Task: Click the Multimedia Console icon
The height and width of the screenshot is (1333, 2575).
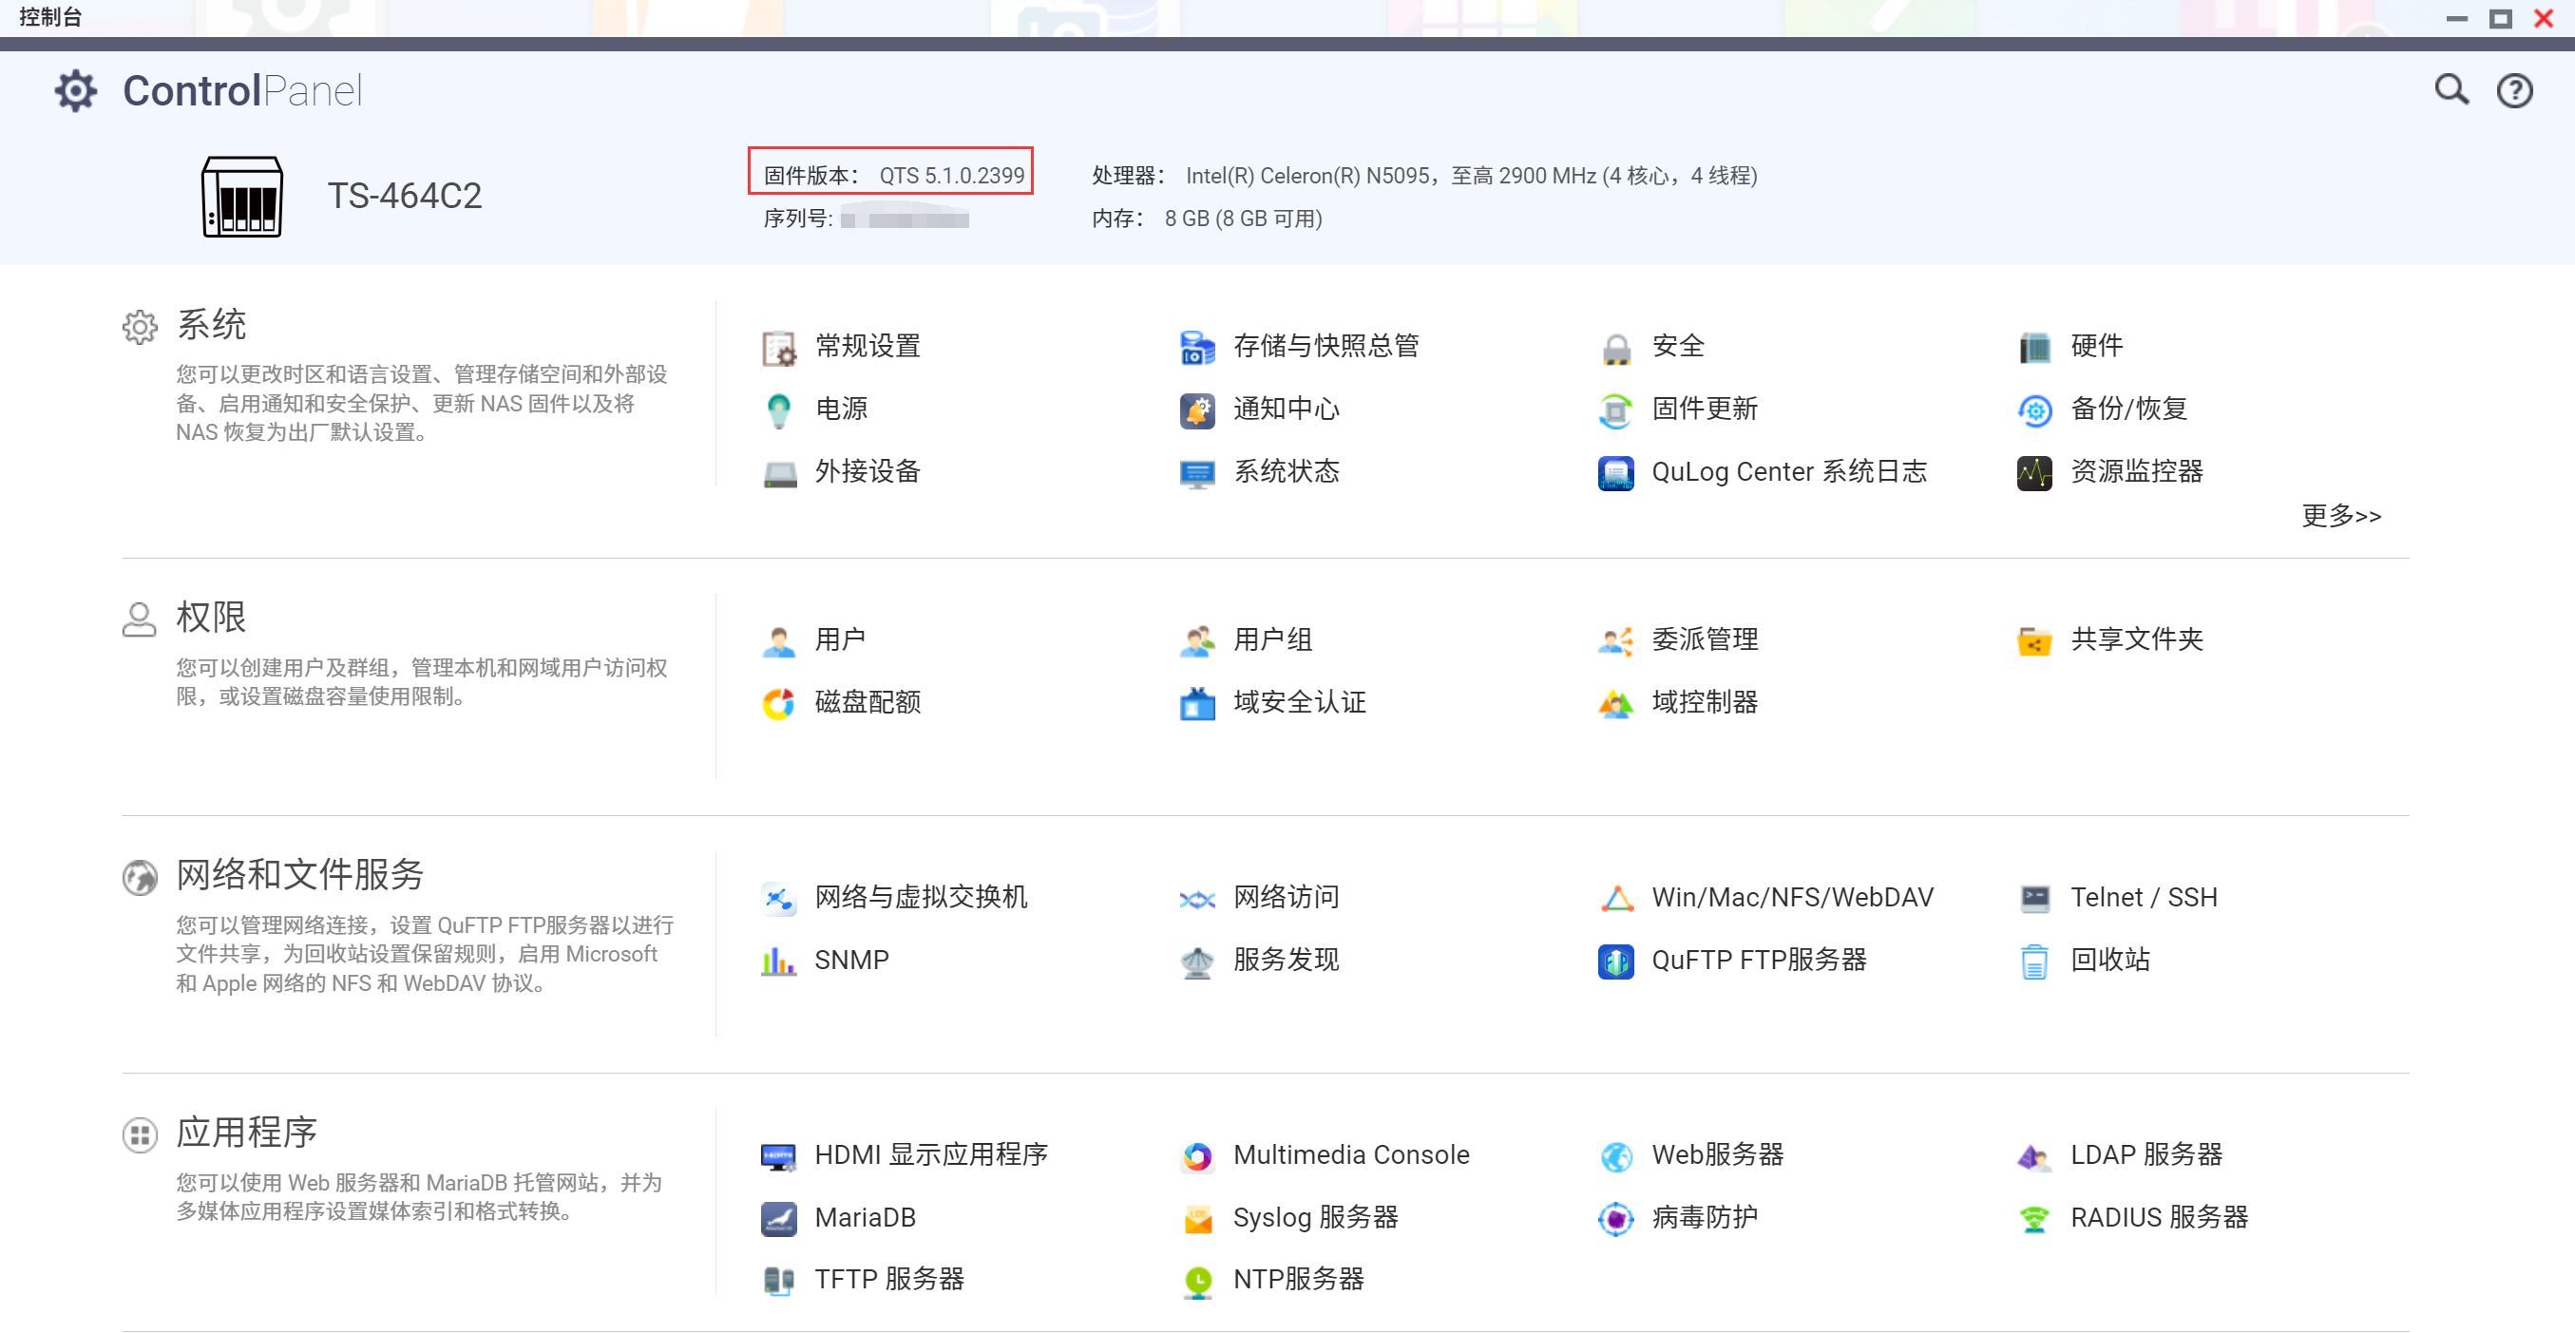Action: (x=1196, y=1156)
